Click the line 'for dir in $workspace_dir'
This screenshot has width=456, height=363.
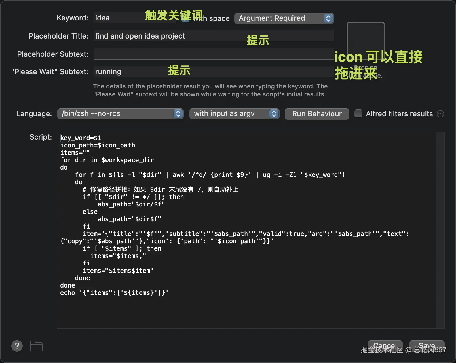click(x=107, y=160)
